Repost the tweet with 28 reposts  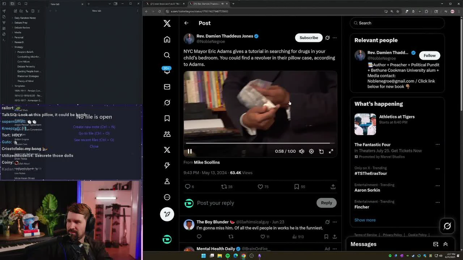point(224,187)
